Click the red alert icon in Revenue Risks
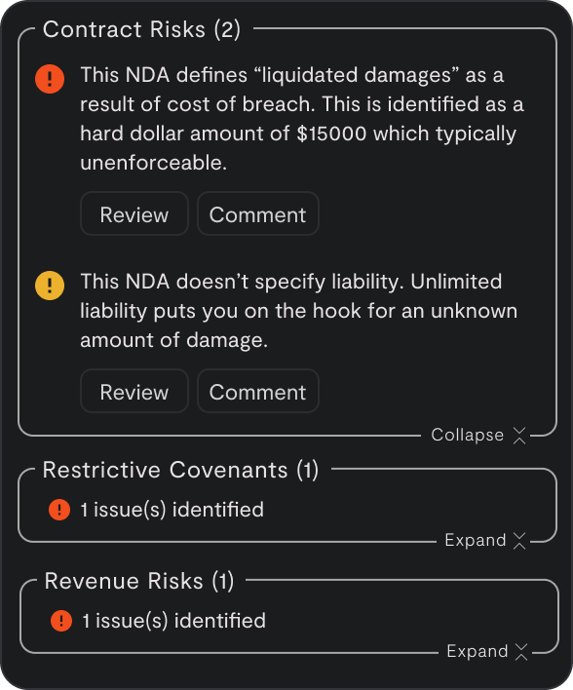Screen dimensions: 573x690 coord(61,621)
